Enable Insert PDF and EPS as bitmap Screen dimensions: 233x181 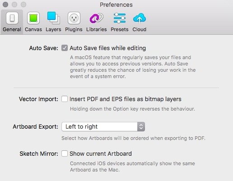click(x=65, y=99)
